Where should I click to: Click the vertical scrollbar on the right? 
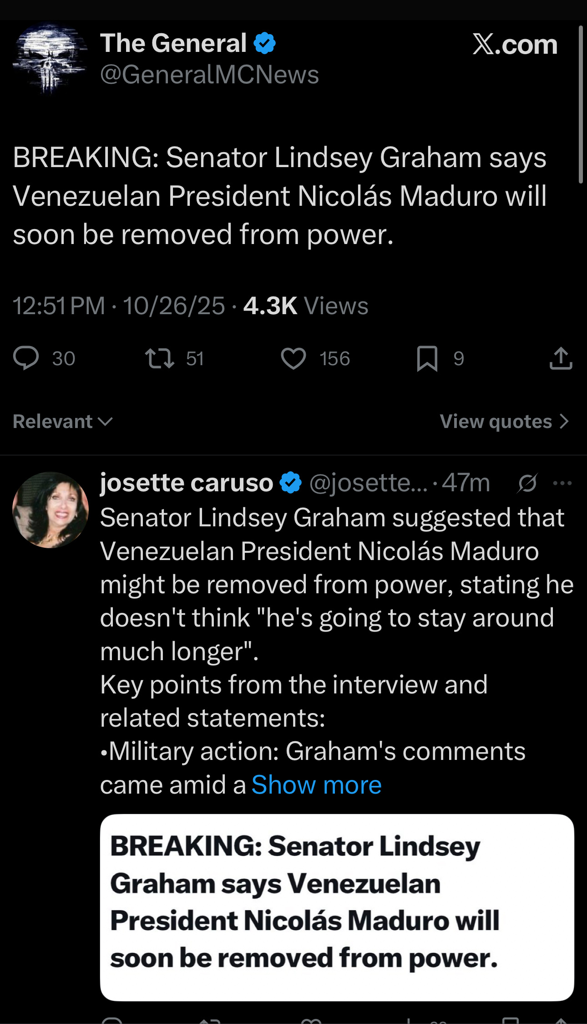pyautogui.click(x=581, y=105)
